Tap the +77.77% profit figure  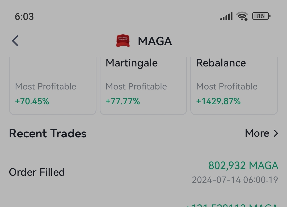point(123,101)
